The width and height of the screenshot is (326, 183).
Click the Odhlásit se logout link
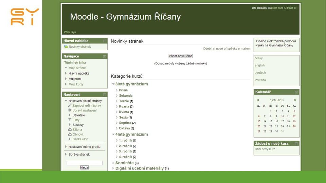290,8
